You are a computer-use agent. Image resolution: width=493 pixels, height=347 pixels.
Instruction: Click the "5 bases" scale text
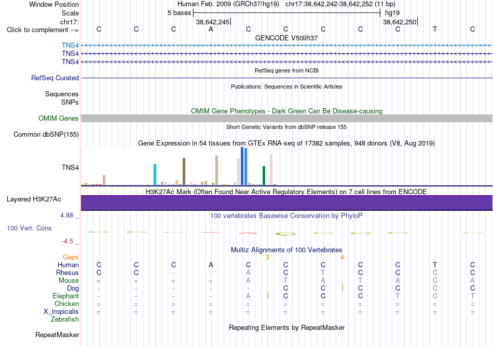click(179, 13)
